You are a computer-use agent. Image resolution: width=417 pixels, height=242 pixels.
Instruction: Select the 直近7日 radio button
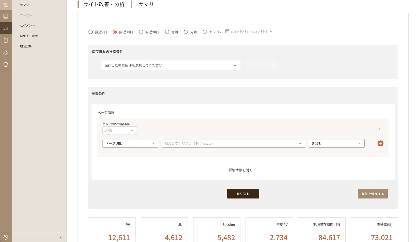click(x=91, y=32)
